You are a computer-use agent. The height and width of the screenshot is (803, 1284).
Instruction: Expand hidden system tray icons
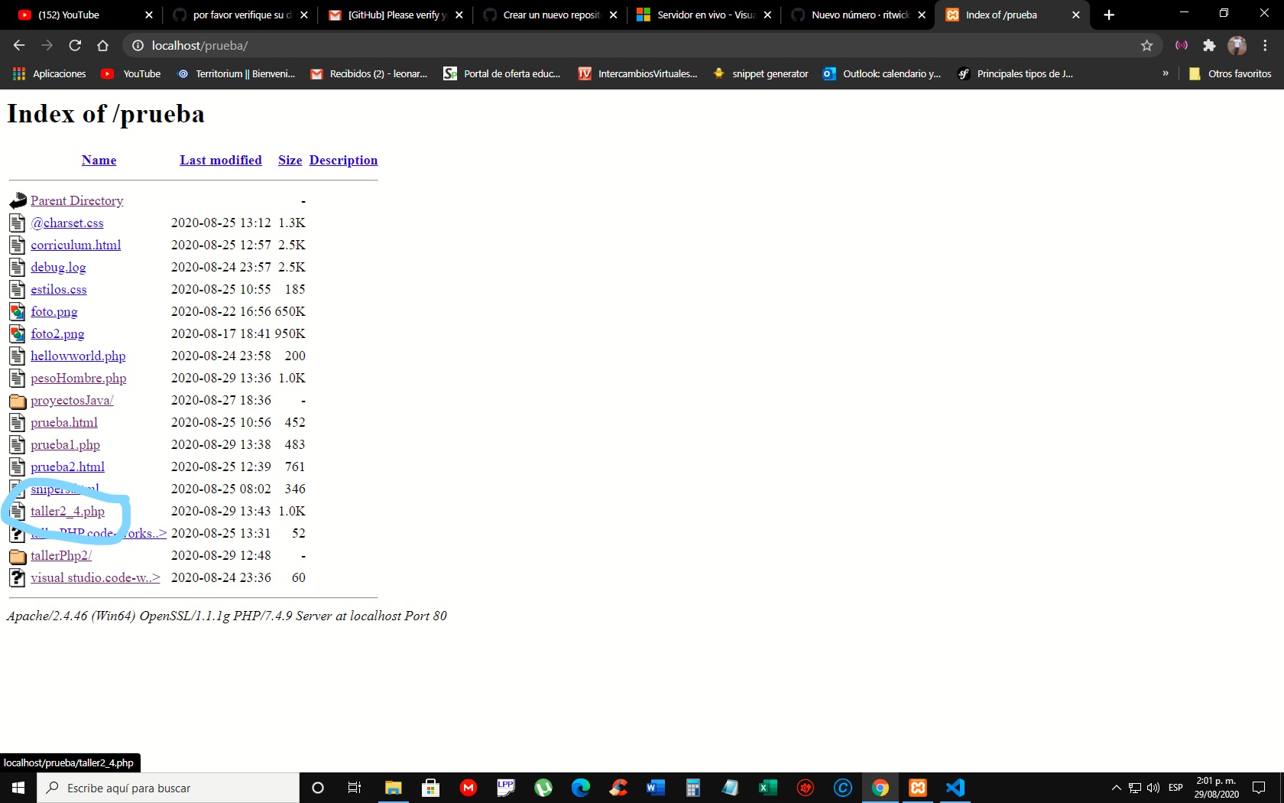tap(1117, 788)
